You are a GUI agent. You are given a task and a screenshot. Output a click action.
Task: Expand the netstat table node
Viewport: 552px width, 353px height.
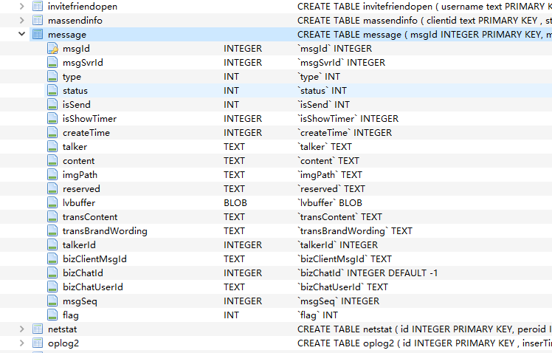point(21,329)
